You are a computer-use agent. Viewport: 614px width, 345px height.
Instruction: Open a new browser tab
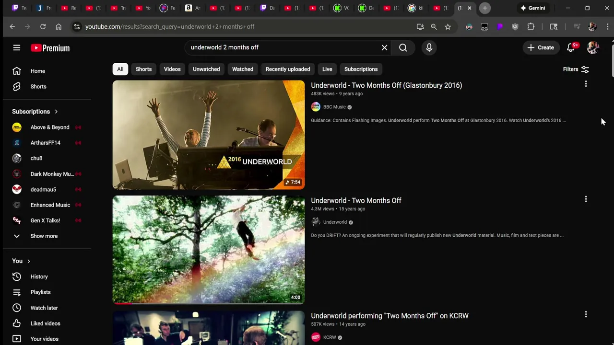(x=485, y=8)
